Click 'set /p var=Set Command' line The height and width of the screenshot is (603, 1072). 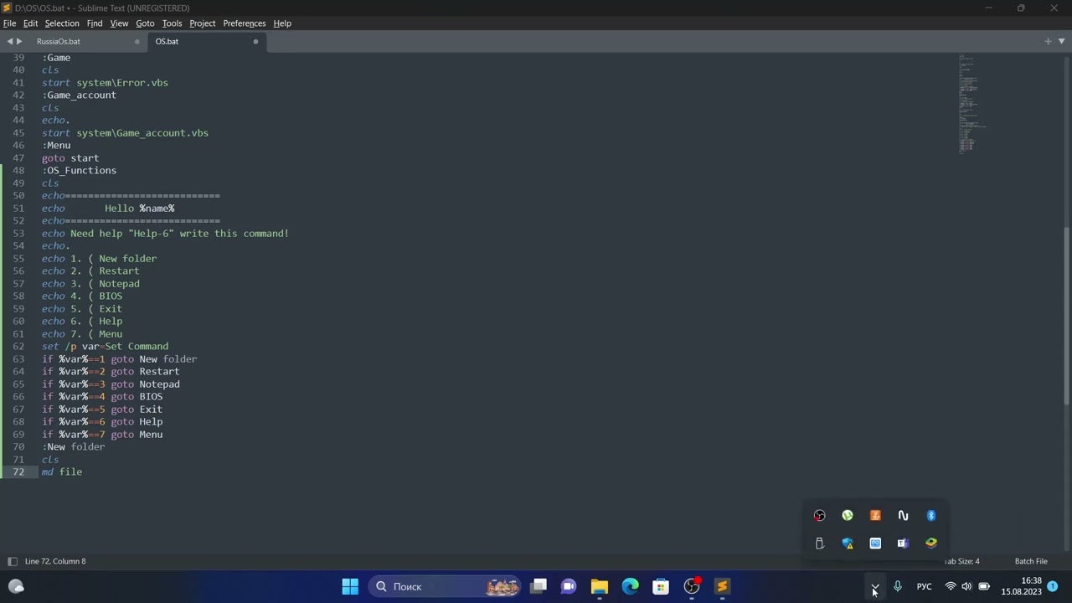click(105, 346)
